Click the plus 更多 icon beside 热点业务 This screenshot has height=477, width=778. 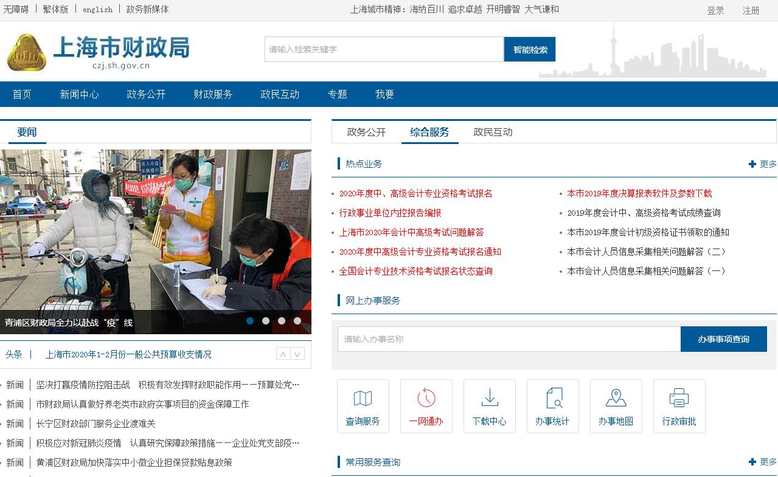pos(752,164)
